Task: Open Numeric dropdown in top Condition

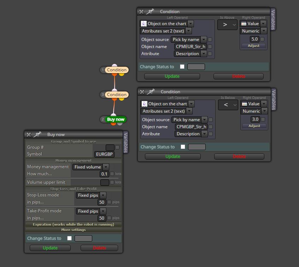Action: tap(264, 31)
